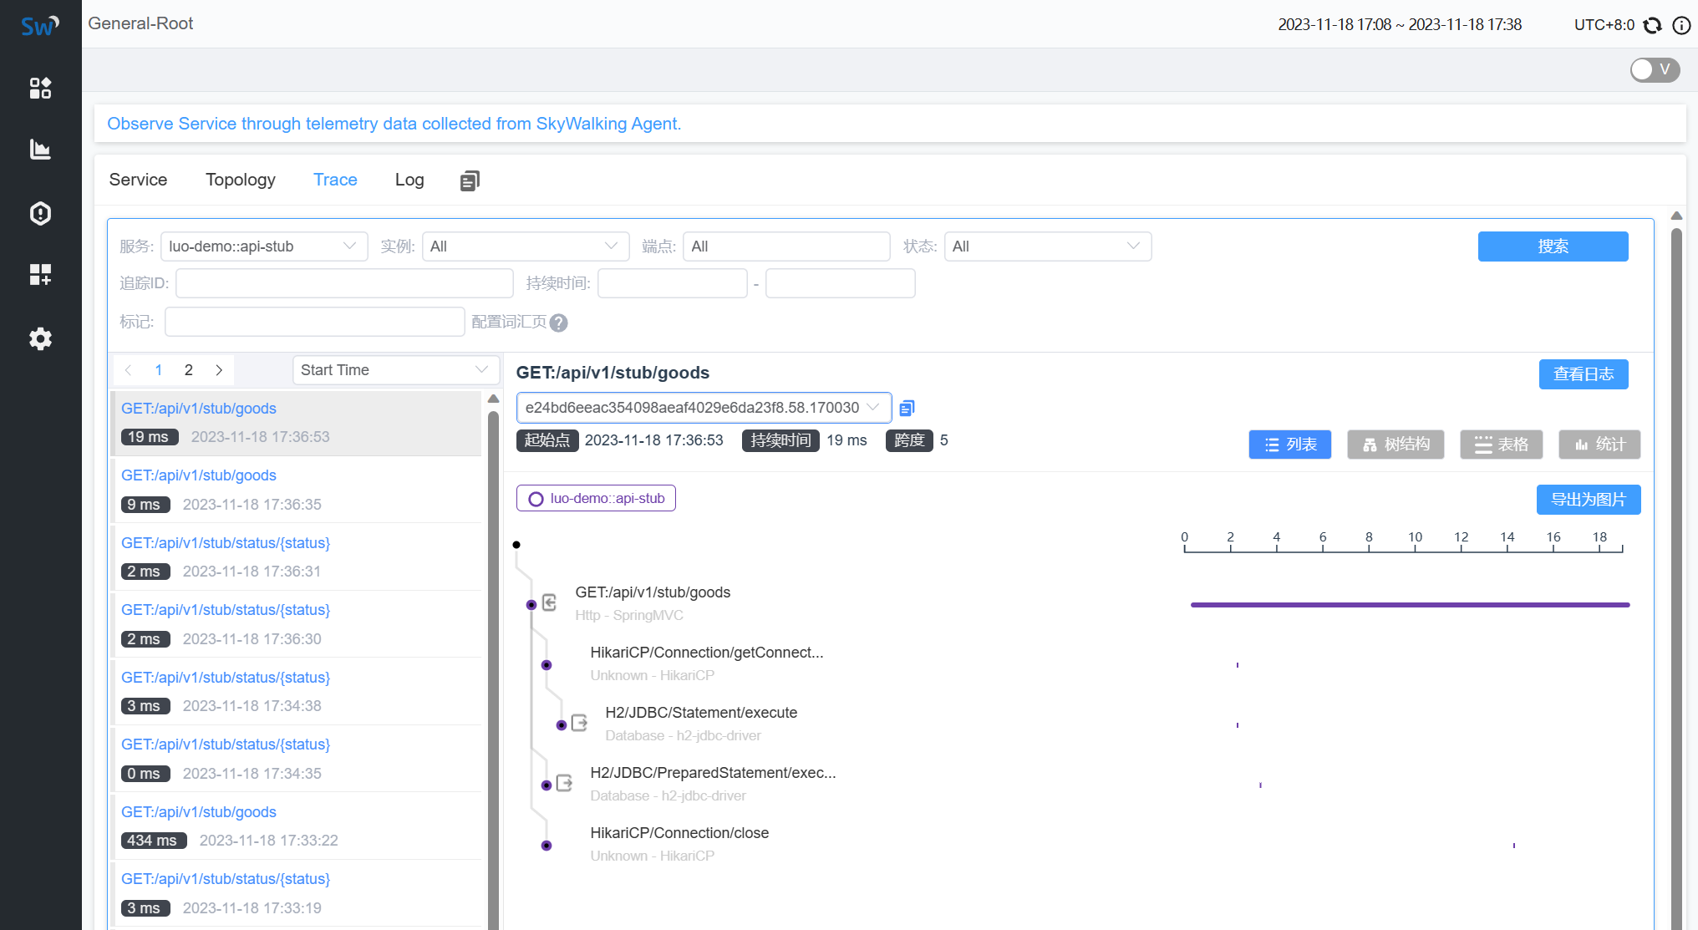This screenshot has height=930, width=1698.
Task: Click the 导出为图片 export image button
Action: click(1589, 500)
